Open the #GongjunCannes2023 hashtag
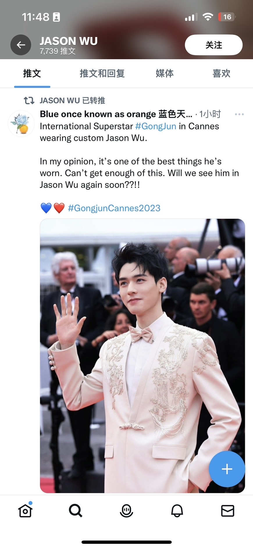 coord(114,208)
